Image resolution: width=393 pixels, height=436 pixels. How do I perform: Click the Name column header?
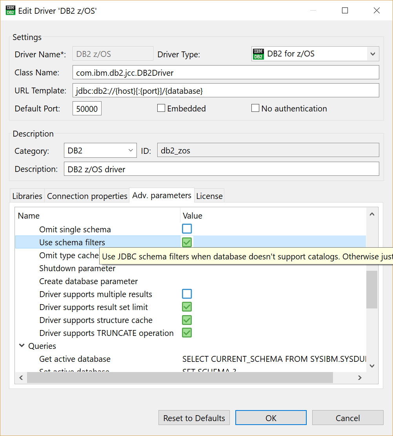pyautogui.click(x=98, y=215)
